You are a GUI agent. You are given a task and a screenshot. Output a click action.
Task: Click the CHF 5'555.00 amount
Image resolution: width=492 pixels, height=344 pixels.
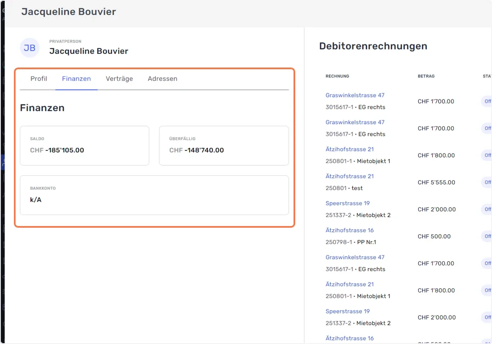(436, 182)
